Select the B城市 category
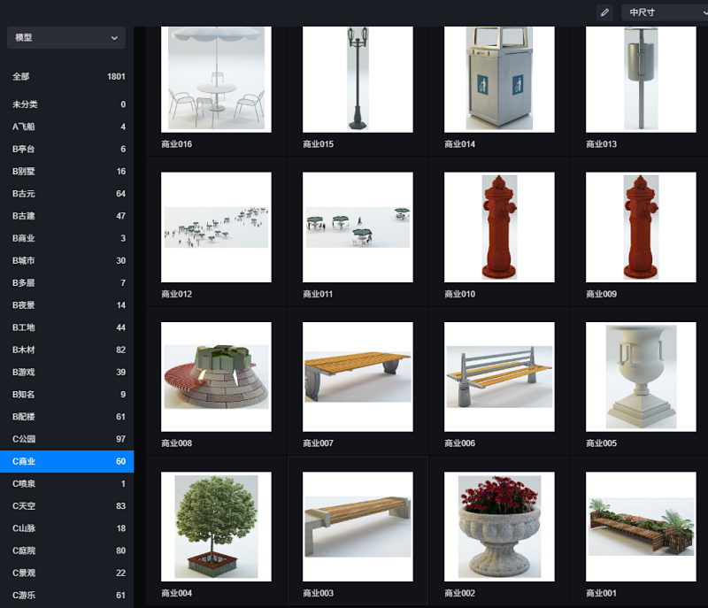708x608 pixels. 67,260
